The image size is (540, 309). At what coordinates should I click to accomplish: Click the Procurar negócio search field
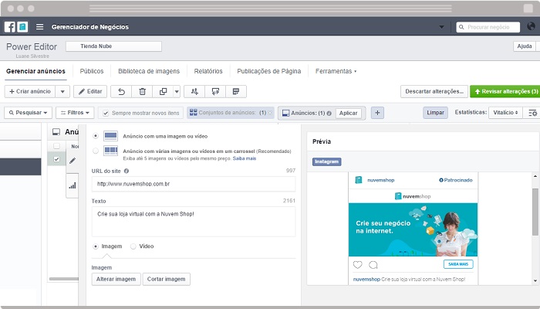488,27
